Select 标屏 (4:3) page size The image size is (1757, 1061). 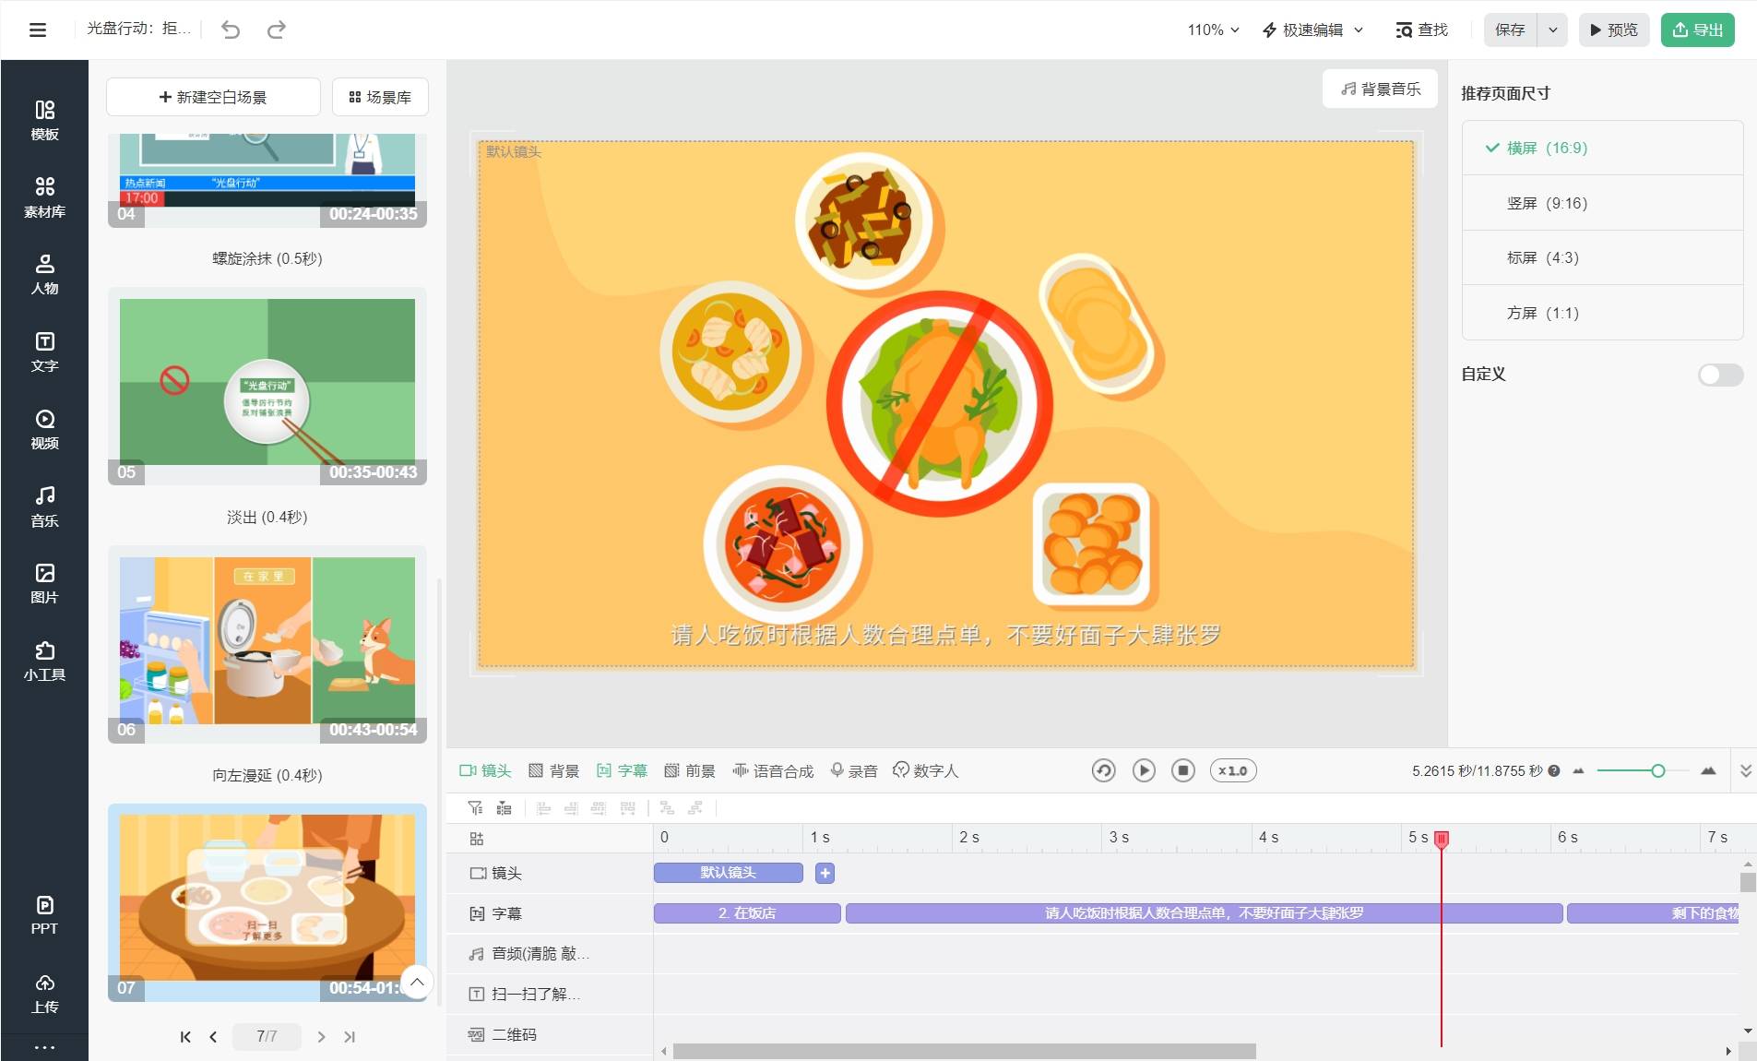[x=1602, y=257]
